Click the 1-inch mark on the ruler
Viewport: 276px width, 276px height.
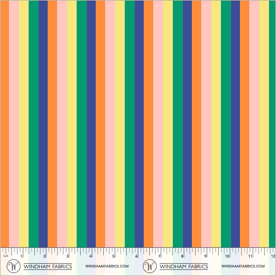tap(21, 256)
